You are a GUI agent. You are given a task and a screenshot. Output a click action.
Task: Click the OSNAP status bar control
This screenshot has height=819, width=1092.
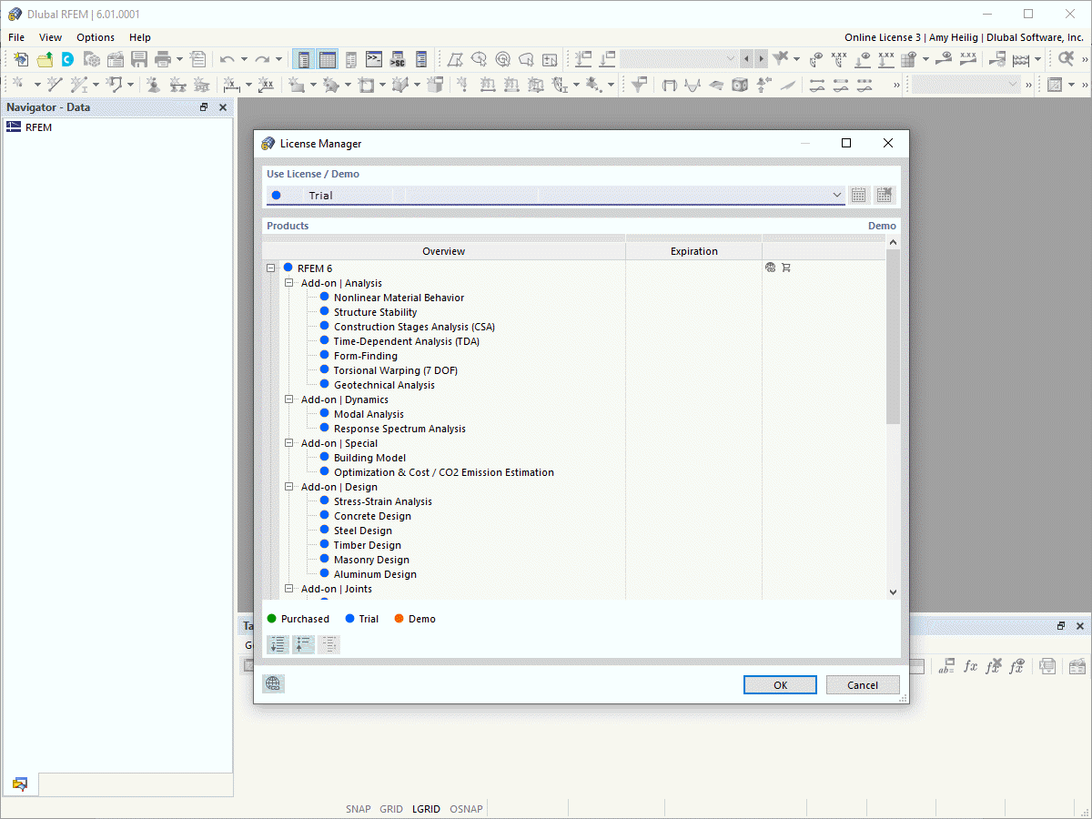pyautogui.click(x=466, y=808)
